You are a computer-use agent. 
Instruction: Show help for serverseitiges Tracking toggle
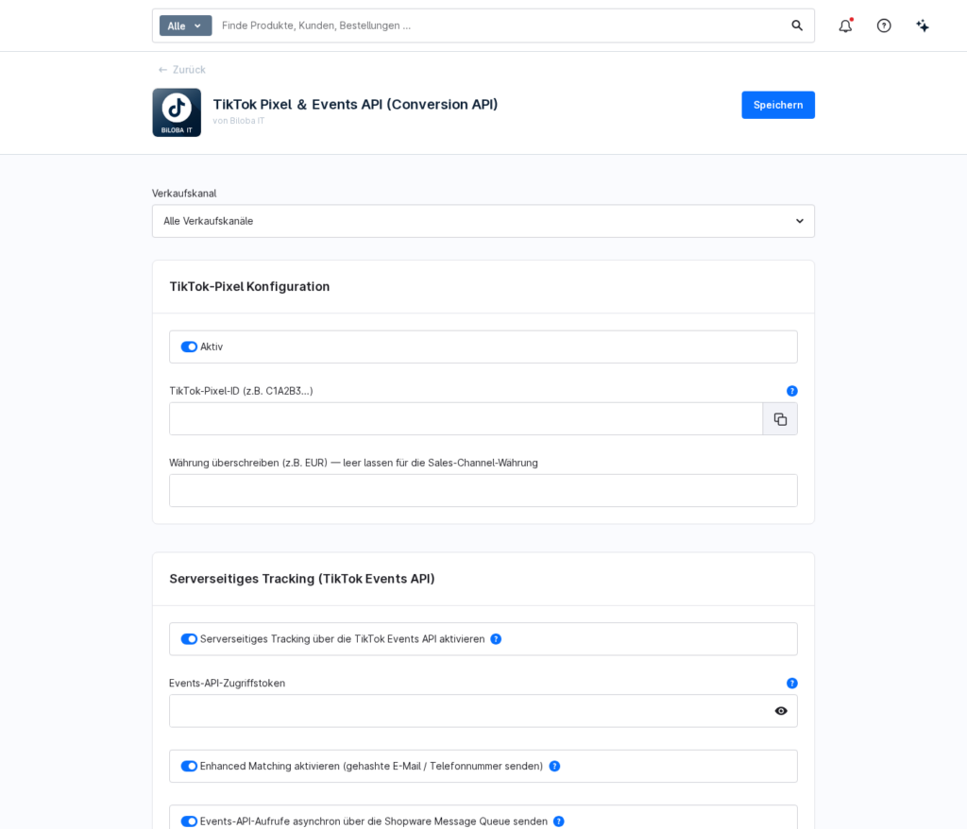click(496, 639)
